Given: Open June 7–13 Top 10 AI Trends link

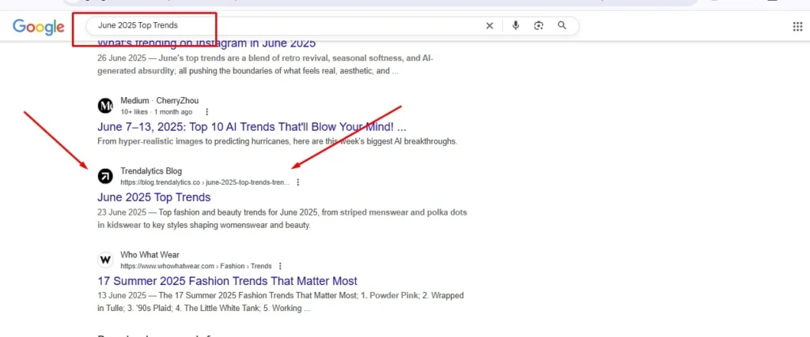Looking at the screenshot, I should (x=252, y=127).
